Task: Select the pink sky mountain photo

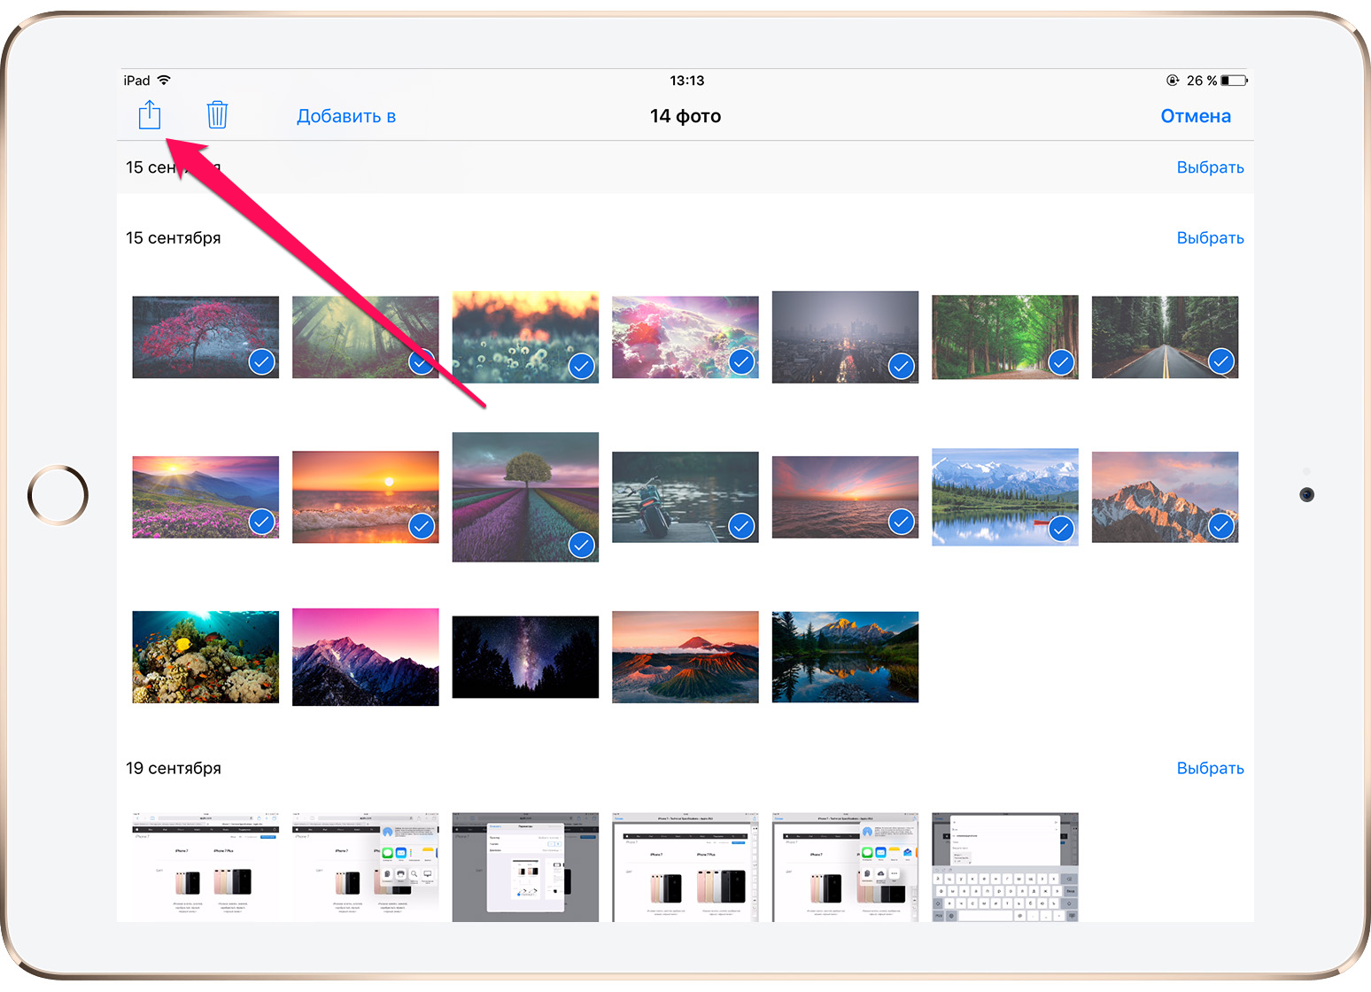Action: 366,657
